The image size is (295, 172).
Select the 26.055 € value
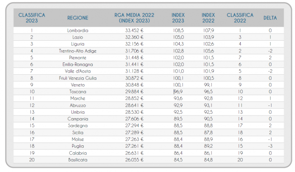tap(134, 160)
